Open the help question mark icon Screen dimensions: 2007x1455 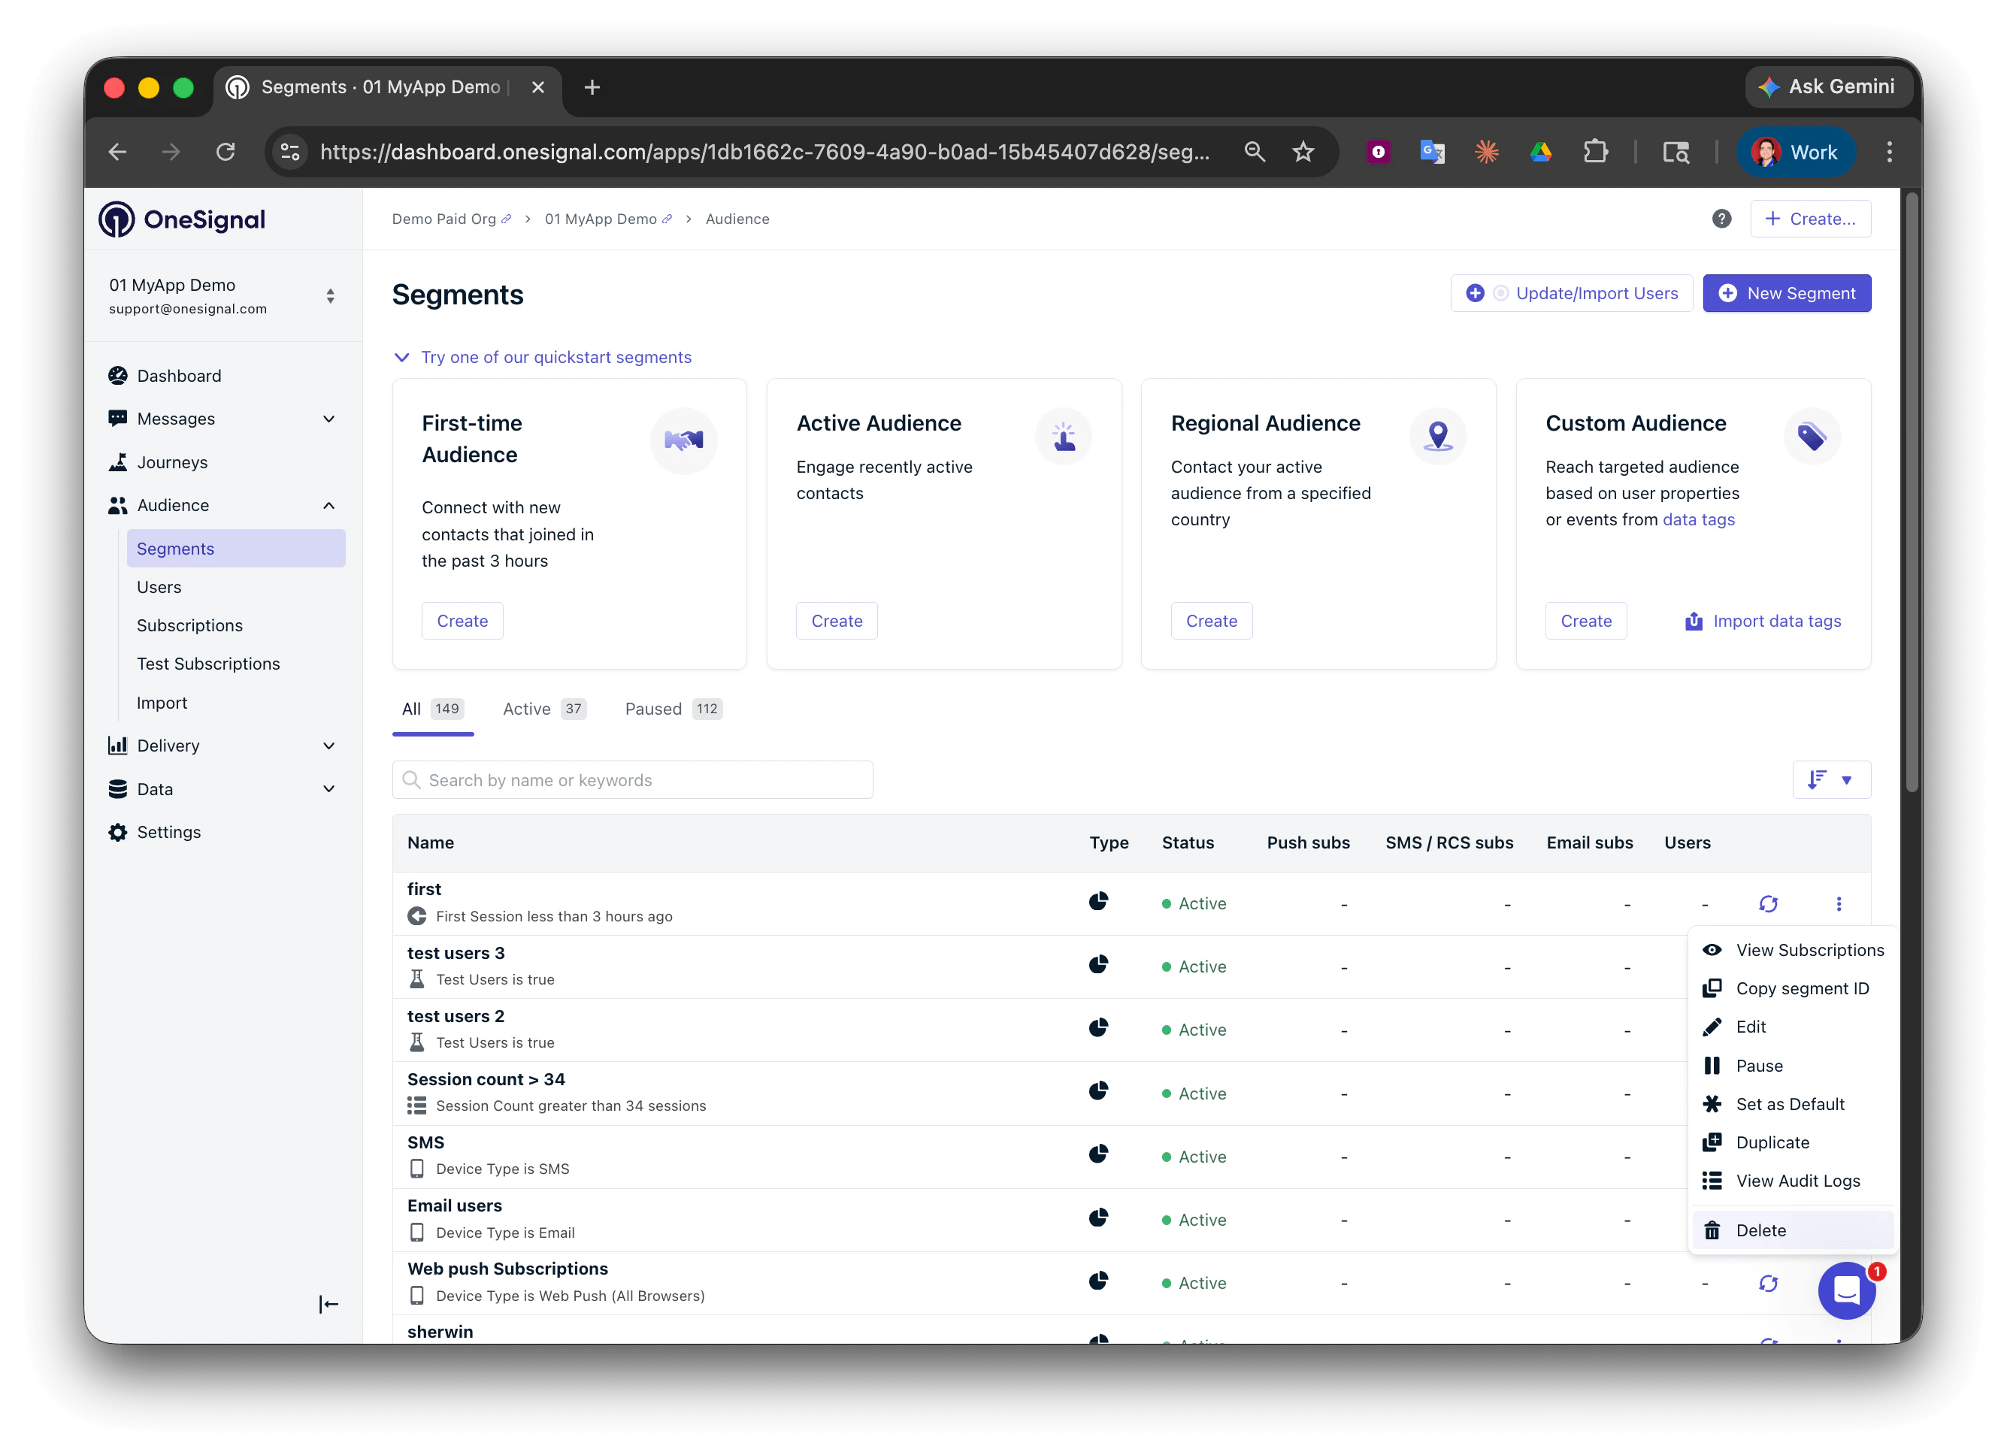(1721, 219)
